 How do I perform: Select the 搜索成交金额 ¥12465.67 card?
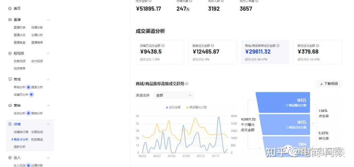tap(213, 52)
